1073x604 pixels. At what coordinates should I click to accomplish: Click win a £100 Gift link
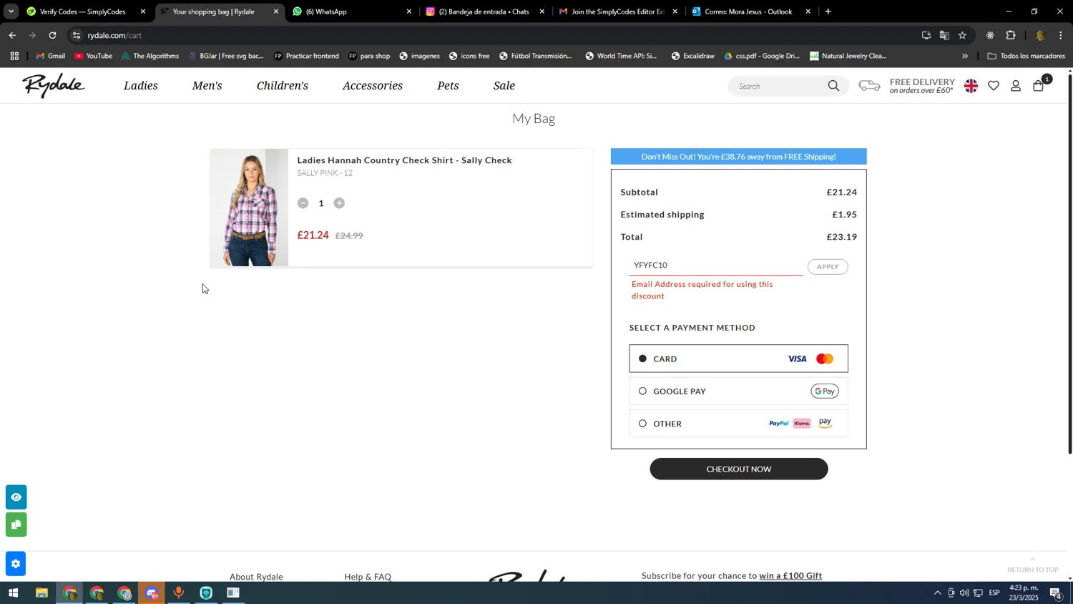click(x=790, y=576)
